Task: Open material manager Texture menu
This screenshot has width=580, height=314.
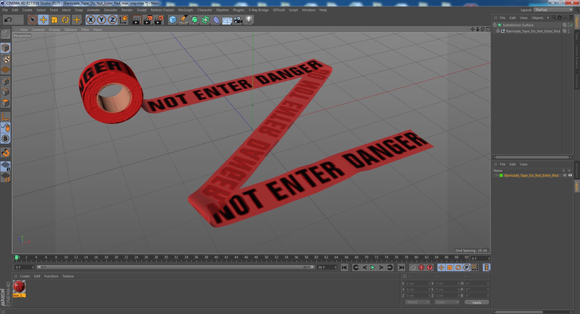Action: click(68, 276)
